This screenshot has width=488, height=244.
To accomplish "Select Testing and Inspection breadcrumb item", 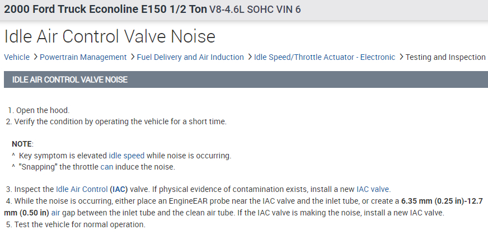I will click(x=445, y=57).
